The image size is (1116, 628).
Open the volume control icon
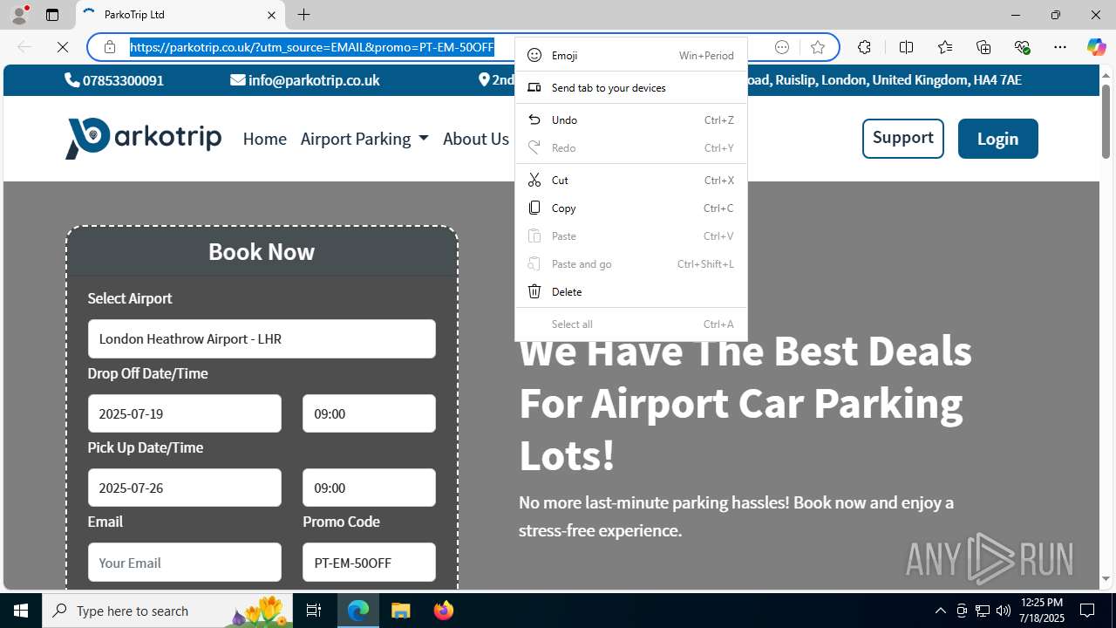(1003, 611)
